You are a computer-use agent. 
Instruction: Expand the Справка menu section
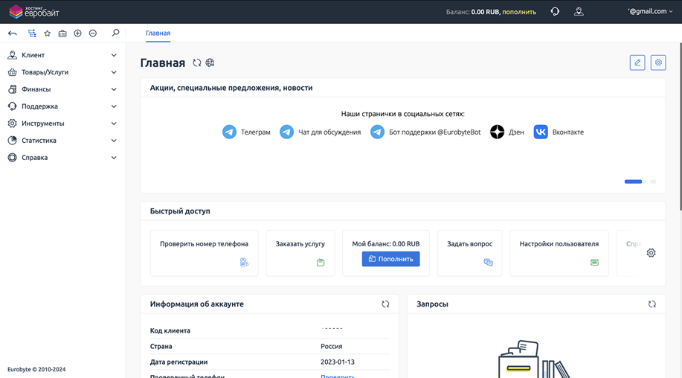pyautogui.click(x=62, y=158)
